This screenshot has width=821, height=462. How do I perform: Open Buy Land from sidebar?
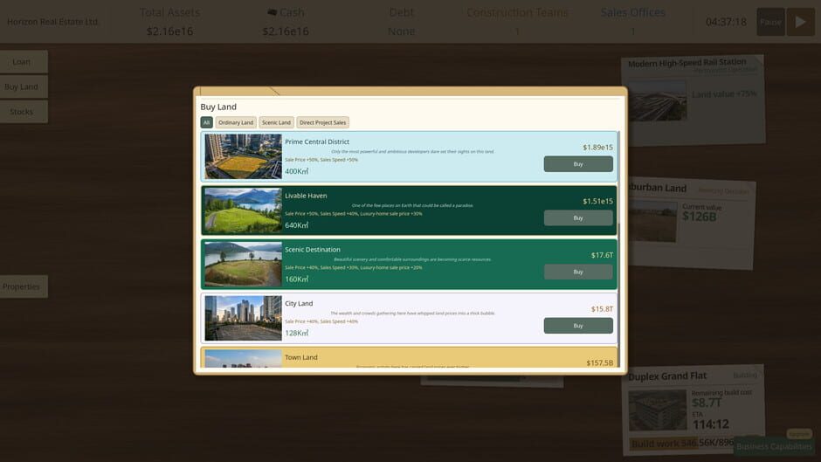click(x=23, y=87)
